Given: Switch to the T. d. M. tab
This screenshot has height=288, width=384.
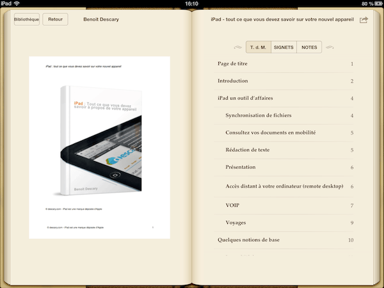Looking at the screenshot, I should pos(258,47).
